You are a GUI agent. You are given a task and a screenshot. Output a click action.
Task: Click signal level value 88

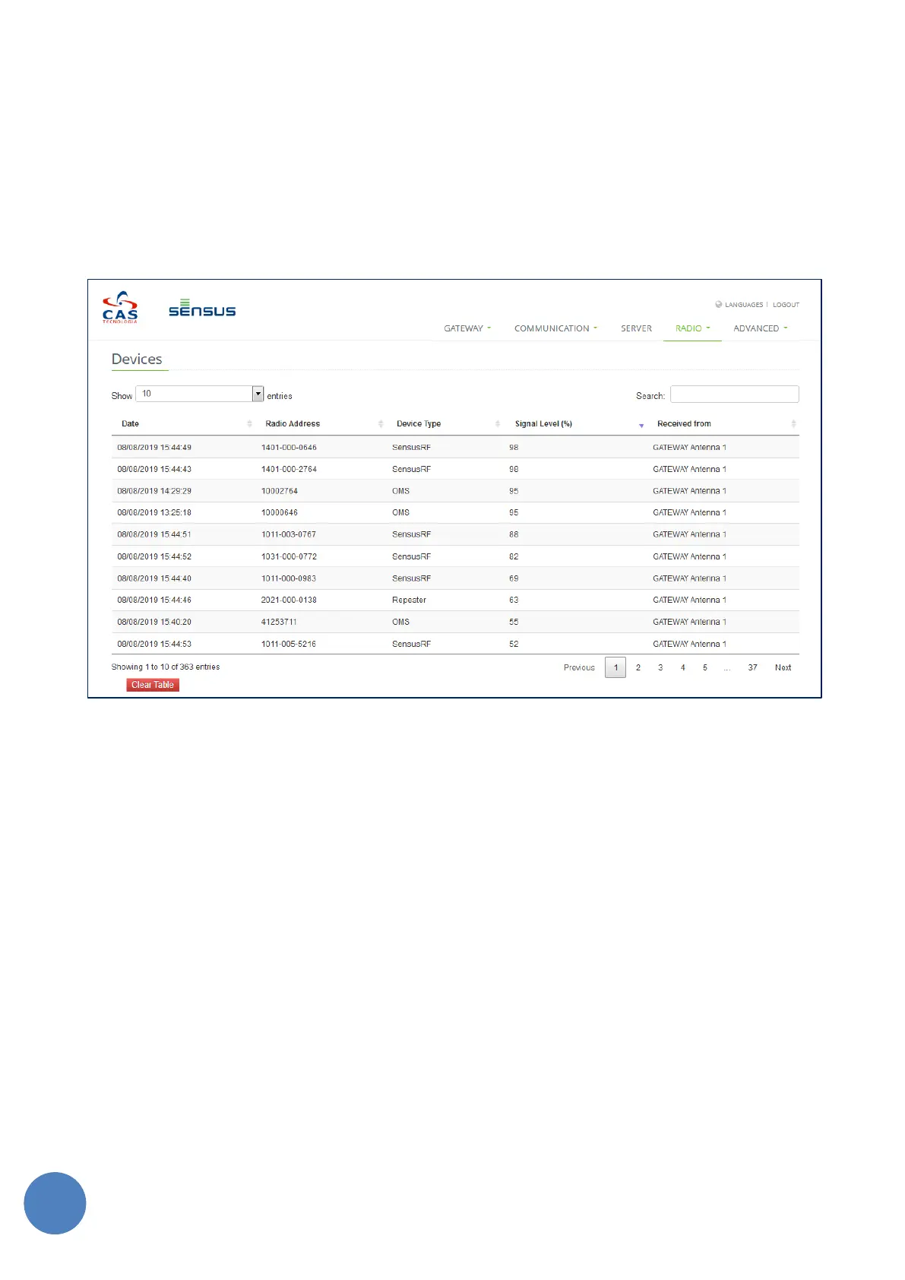click(514, 534)
